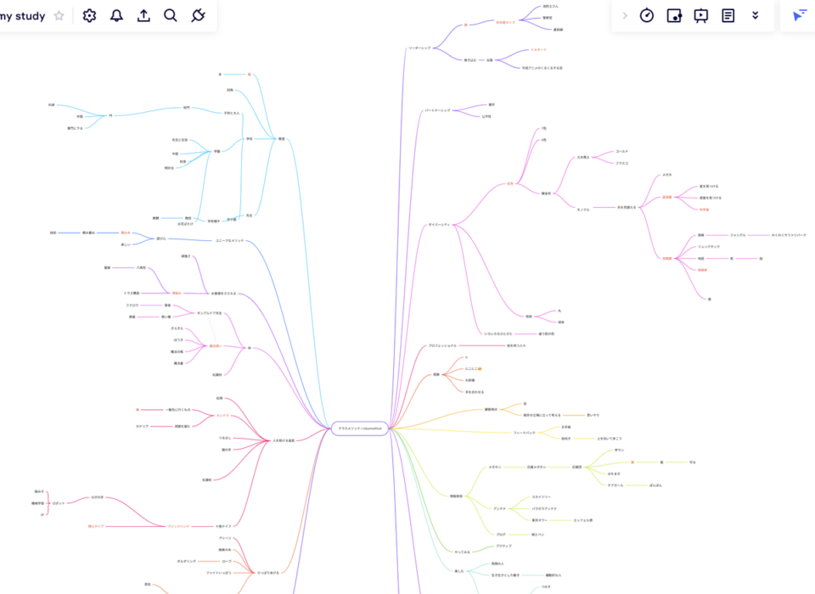
Task: Select the 東京タワー node
Action: (539, 520)
